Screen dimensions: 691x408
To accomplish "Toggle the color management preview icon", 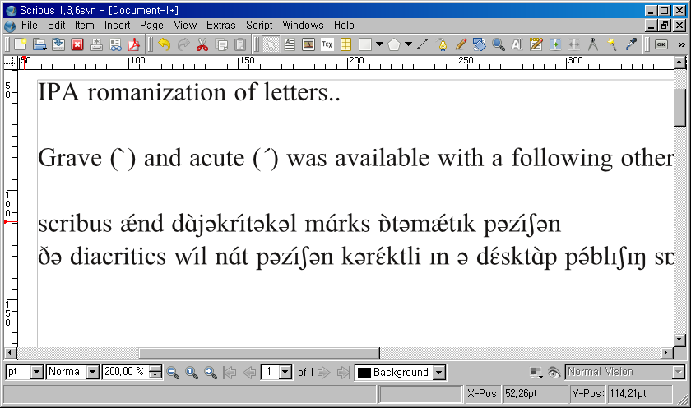I will pyautogui.click(x=537, y=373).
